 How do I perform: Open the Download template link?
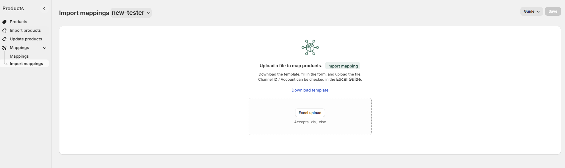[310, 90]
